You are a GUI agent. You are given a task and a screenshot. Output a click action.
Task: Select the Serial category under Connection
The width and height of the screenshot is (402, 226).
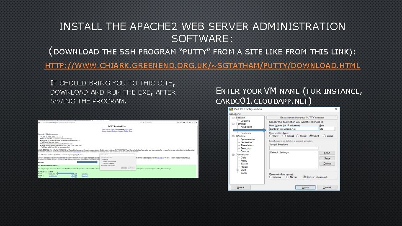(x=244, y=173)
